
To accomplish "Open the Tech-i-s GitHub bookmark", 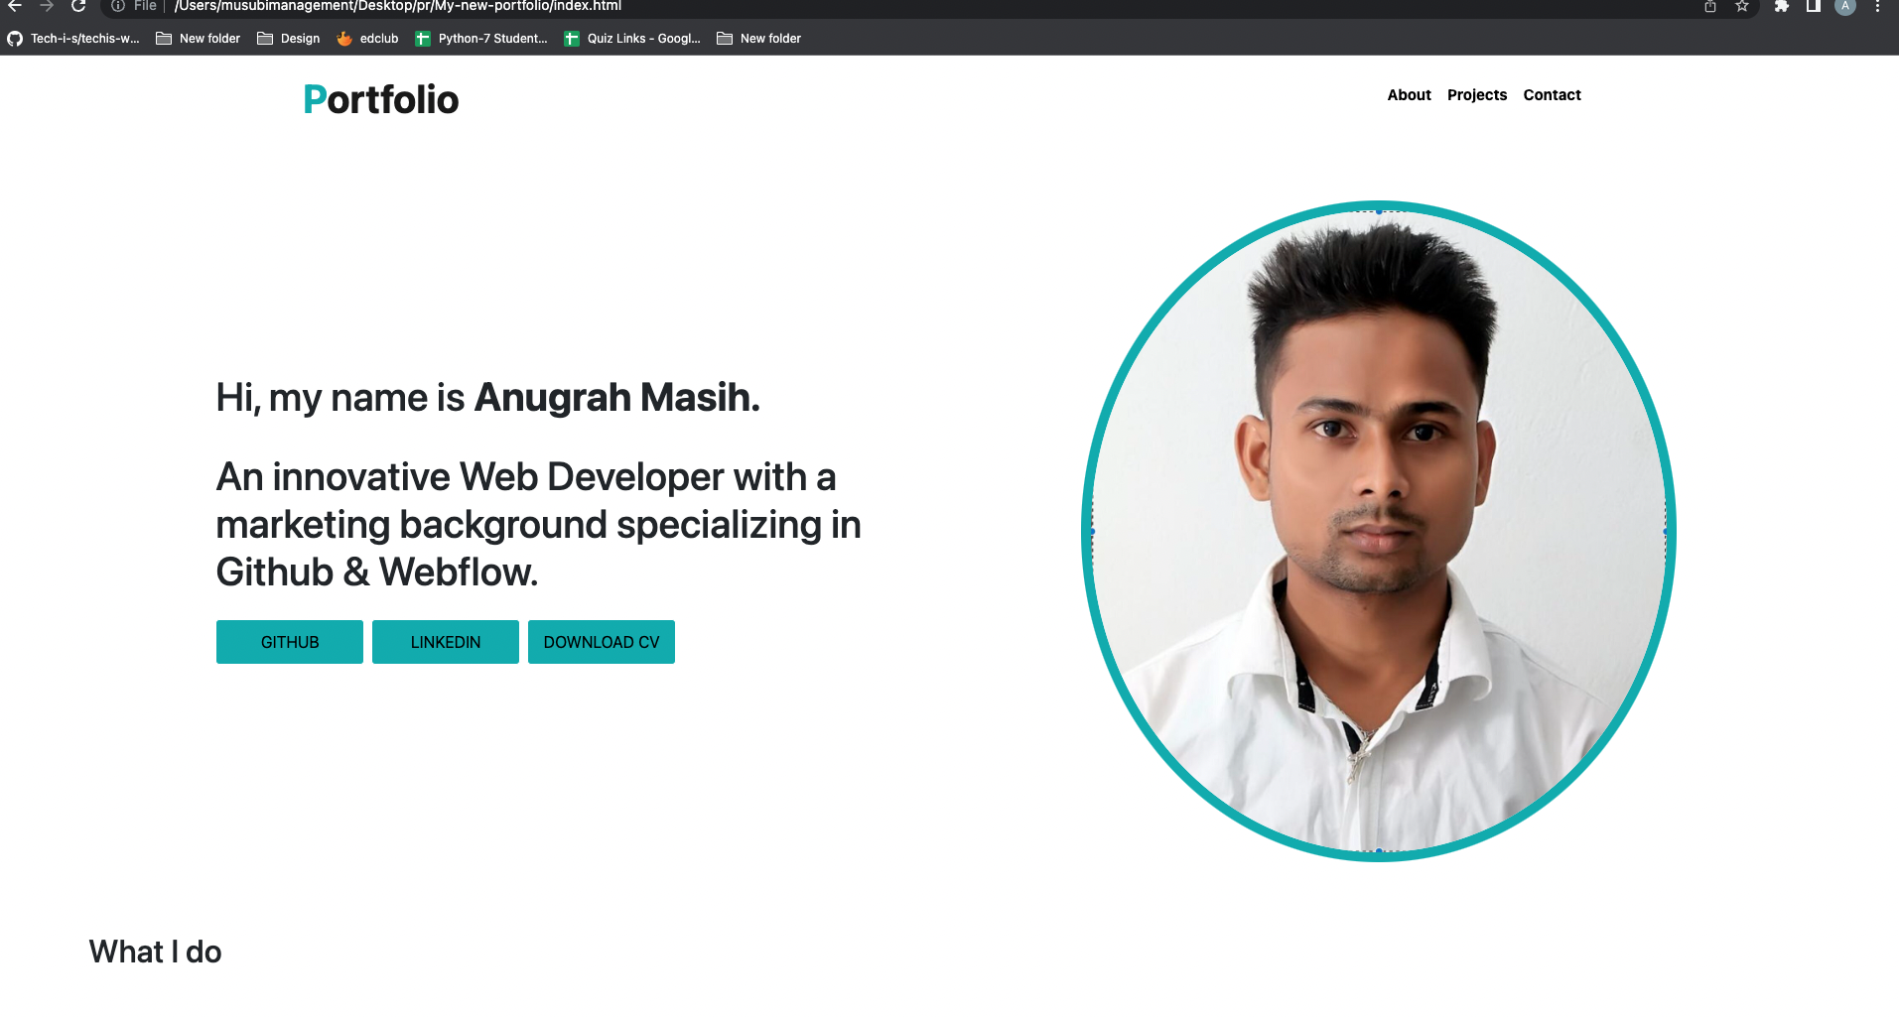I will (73, 39).
